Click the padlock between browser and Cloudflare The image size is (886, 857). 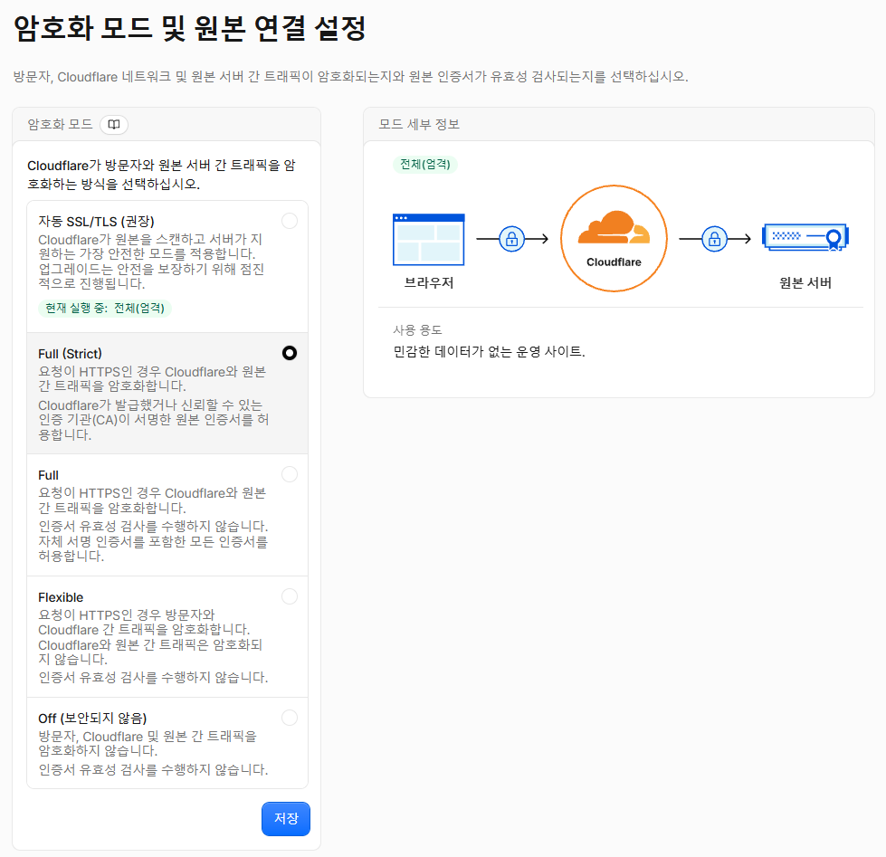512,239
